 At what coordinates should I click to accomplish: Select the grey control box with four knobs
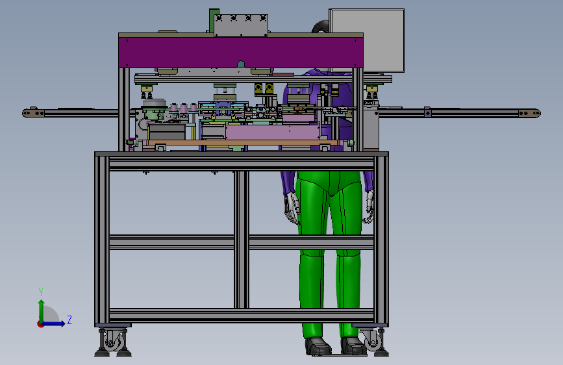tap(241, 25)
